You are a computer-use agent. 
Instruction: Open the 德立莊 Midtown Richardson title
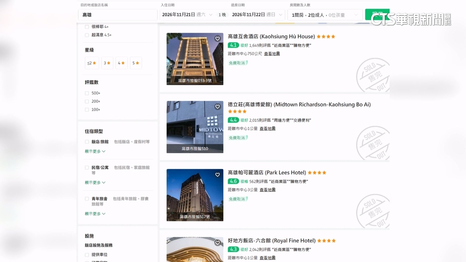[299, 104]
